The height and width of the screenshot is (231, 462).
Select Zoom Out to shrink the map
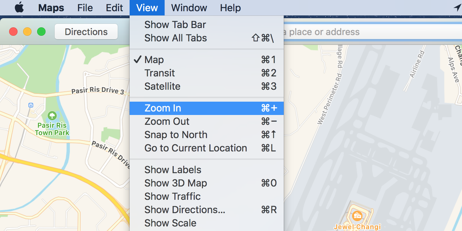(167, 121)
